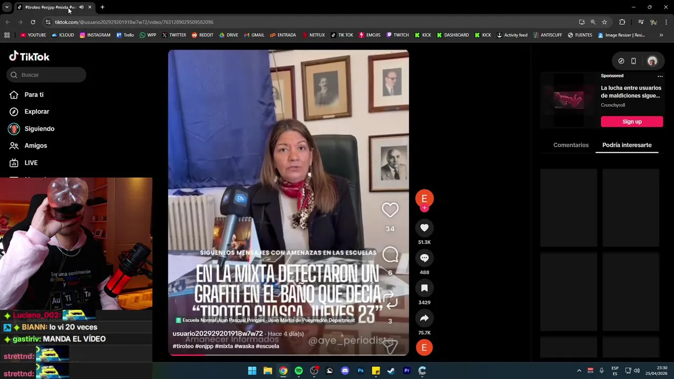
Task: View site information left of the URL
Action: pos(48,22)
